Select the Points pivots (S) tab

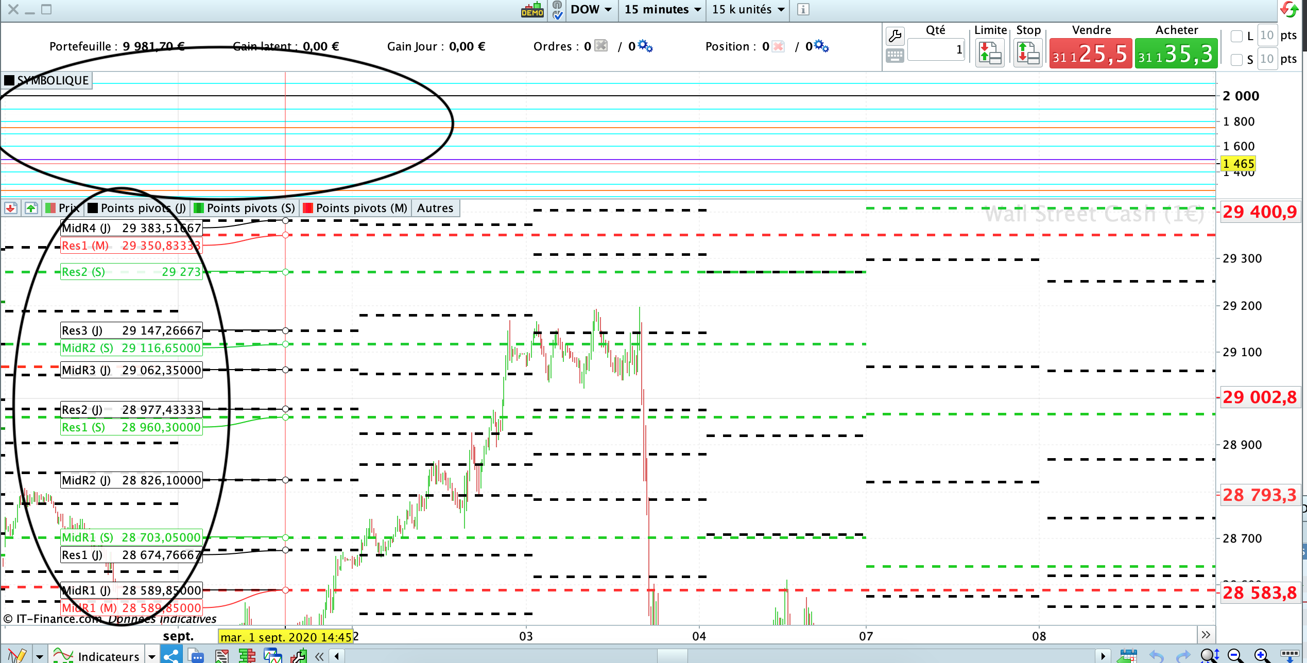tap(245, 208)
